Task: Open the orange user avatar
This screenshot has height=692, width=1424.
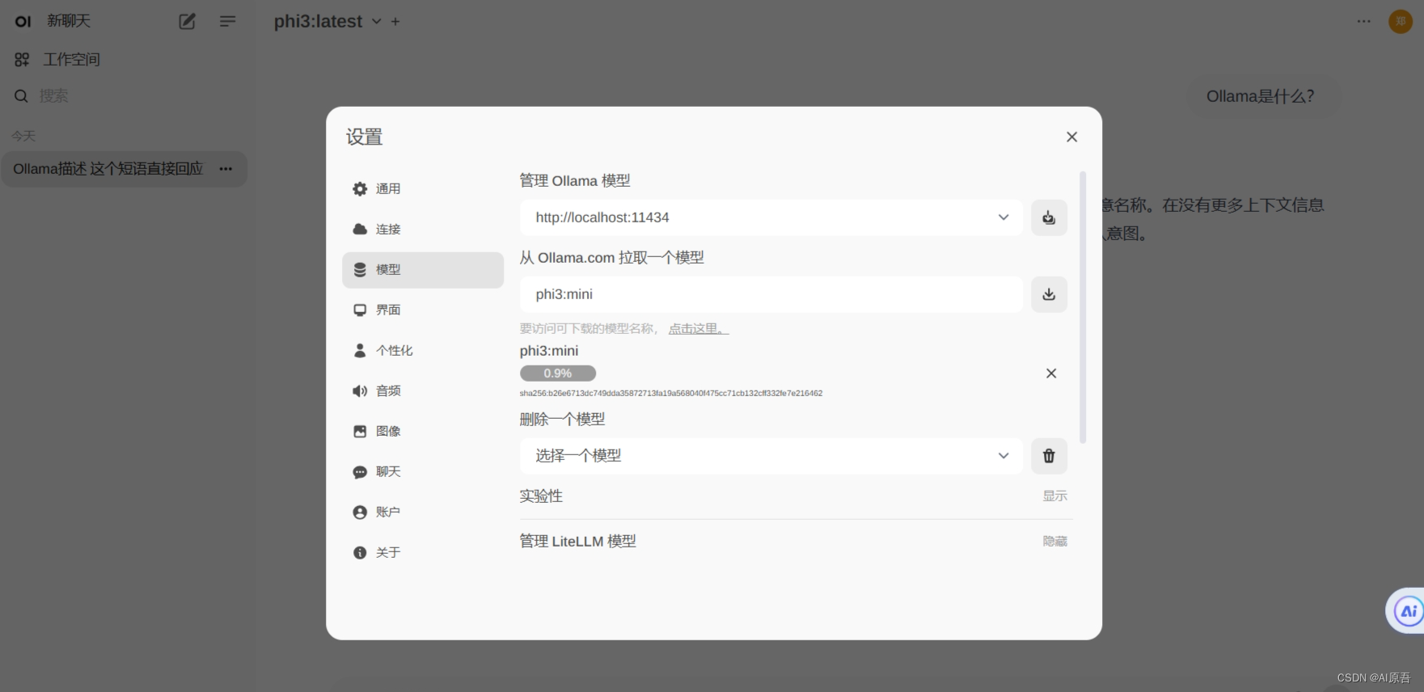Action: click(1401, 22)
